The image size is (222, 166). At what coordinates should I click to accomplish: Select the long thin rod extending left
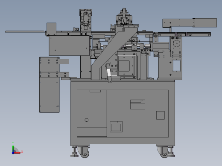25,31
